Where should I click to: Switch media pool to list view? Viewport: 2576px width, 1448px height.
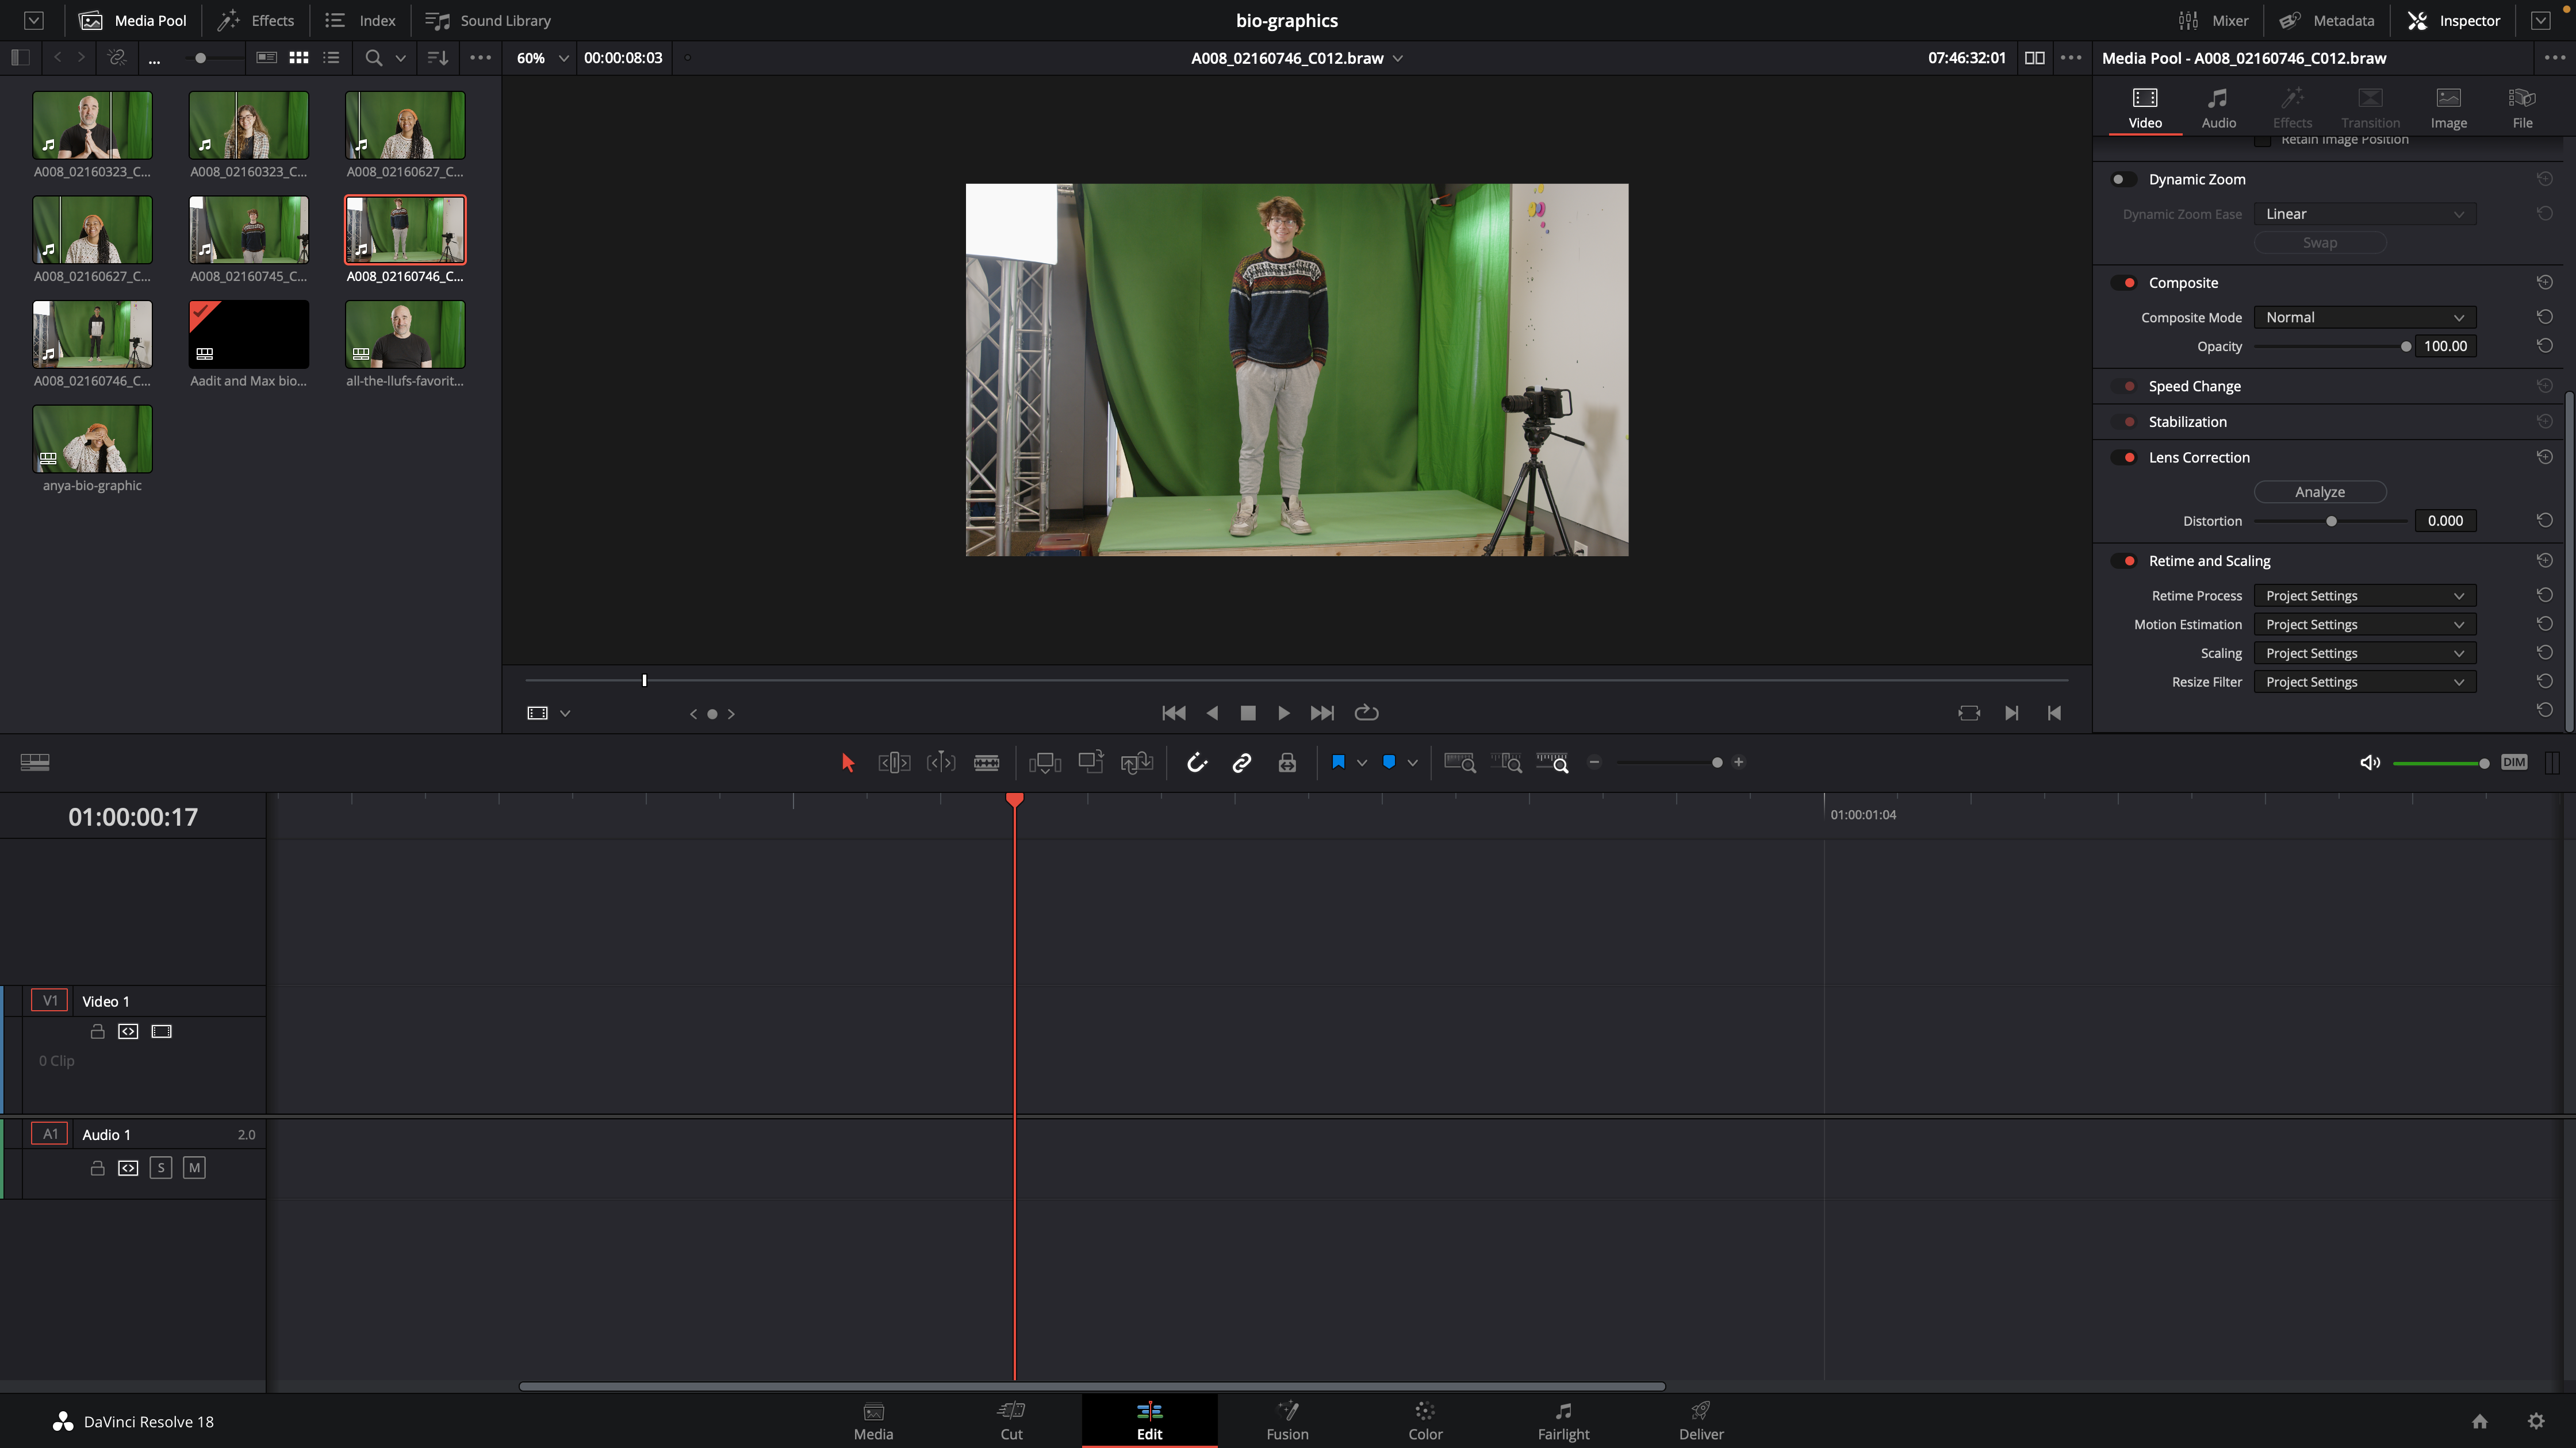pyautogui.click(x=331, y=58)
